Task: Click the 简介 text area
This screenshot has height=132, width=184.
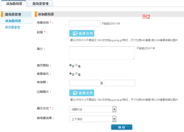Action: [x=102, y=53]
